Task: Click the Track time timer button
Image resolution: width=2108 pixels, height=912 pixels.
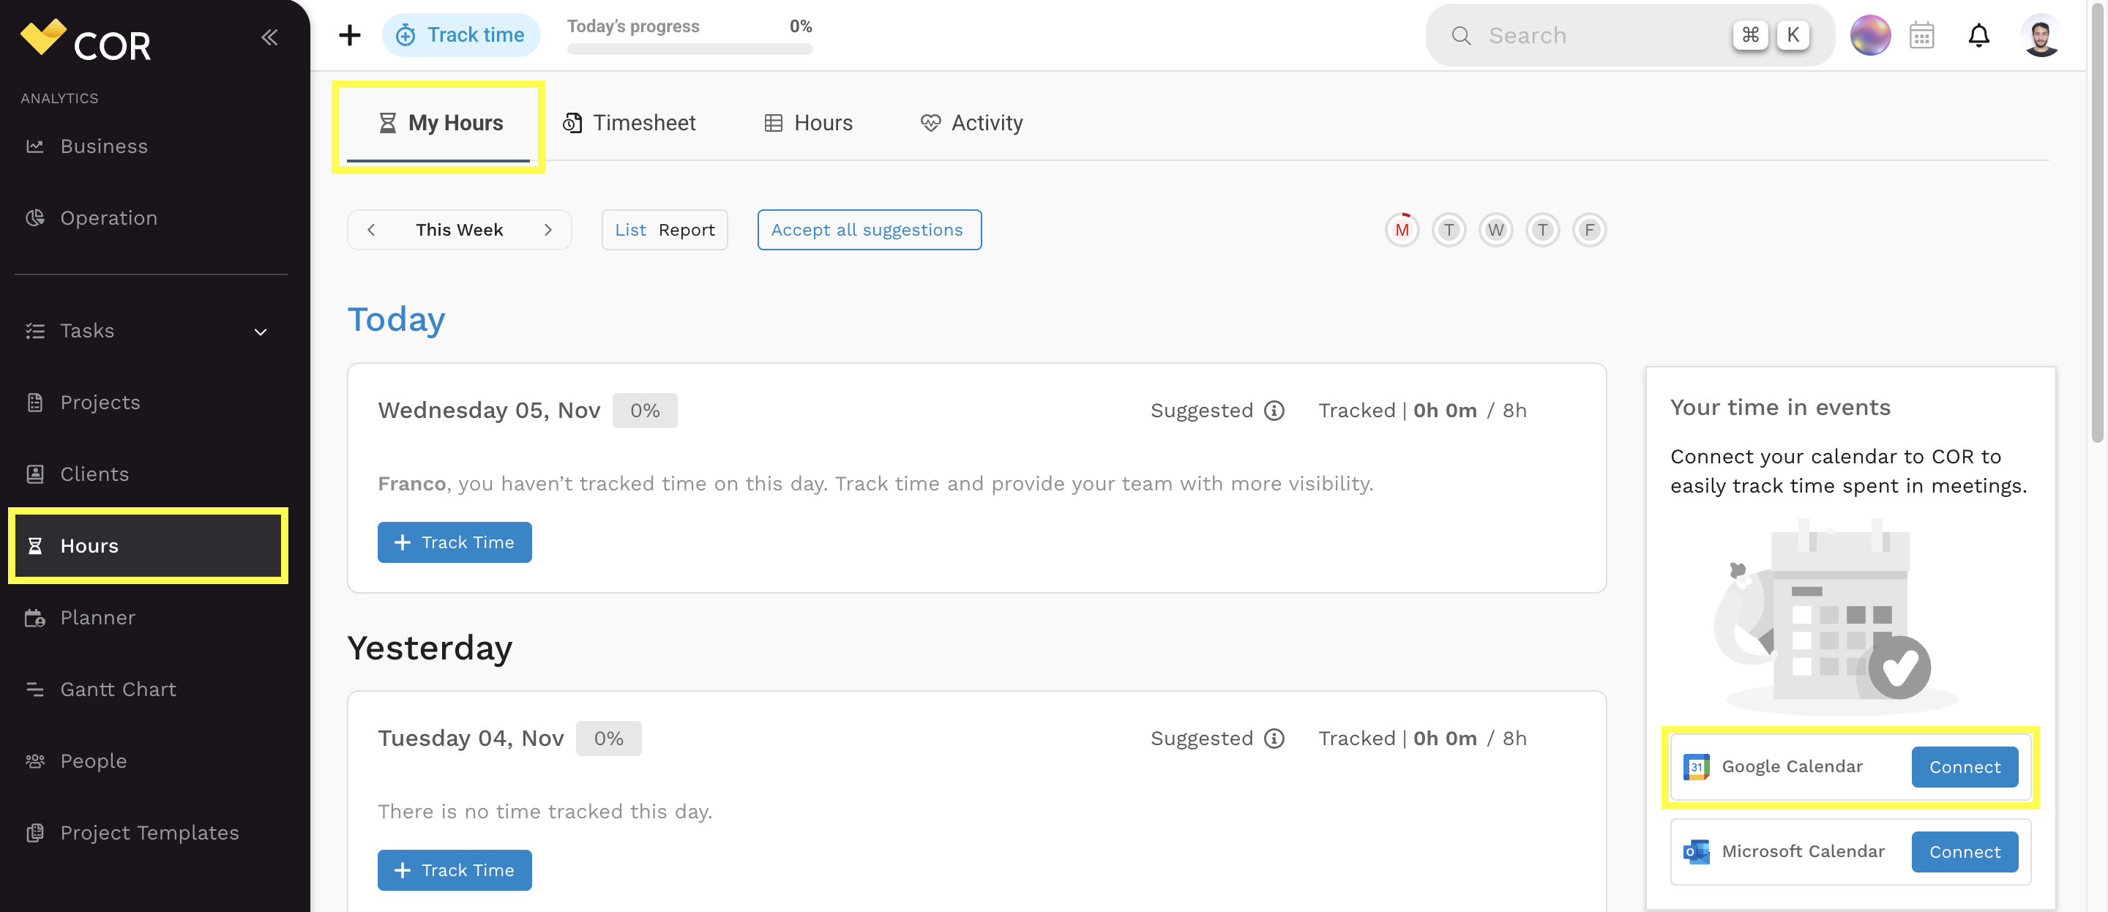Action: coord(460,35)
